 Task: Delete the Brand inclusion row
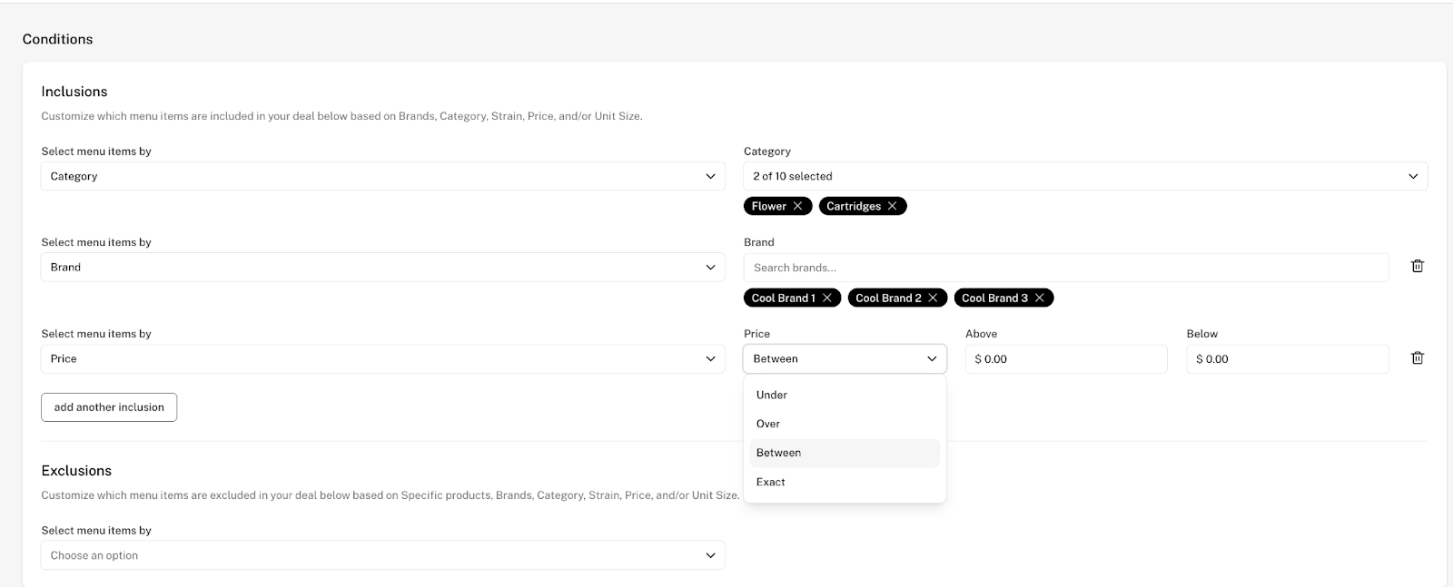1417,267
